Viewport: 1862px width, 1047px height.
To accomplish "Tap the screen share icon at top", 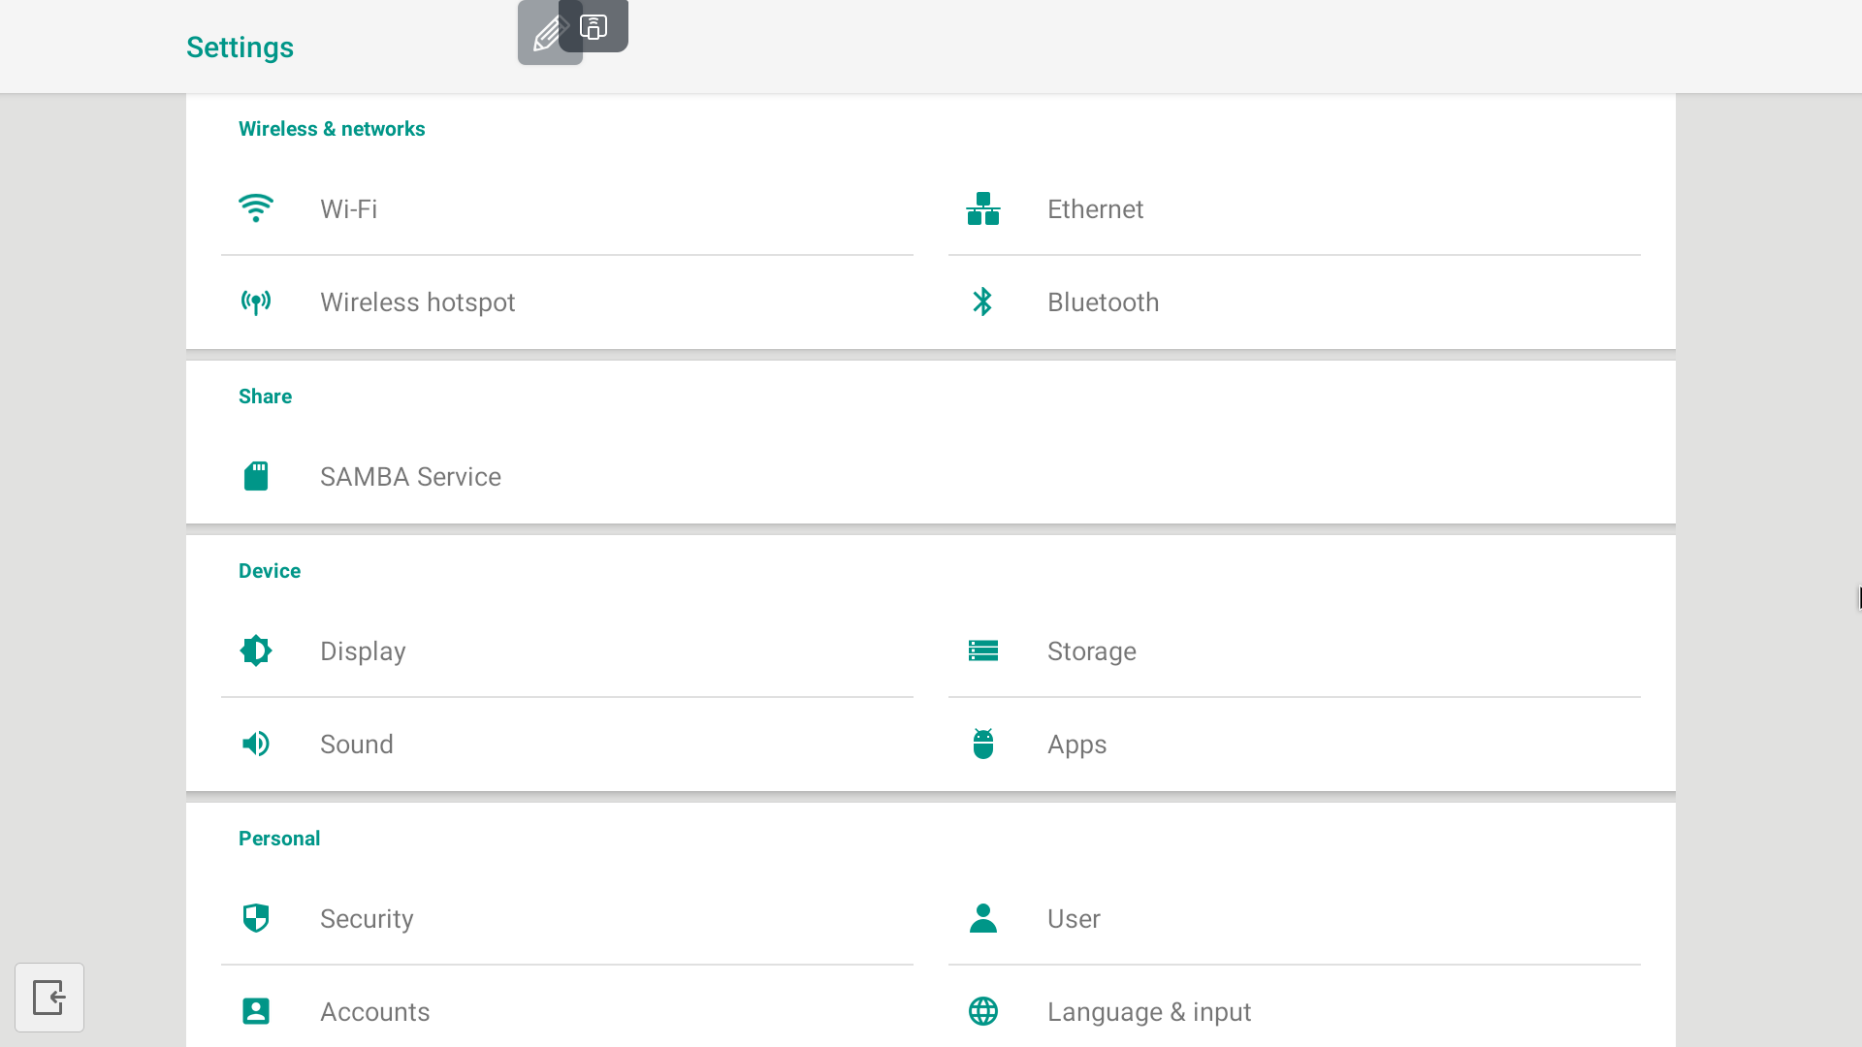I will click(594, 26).
